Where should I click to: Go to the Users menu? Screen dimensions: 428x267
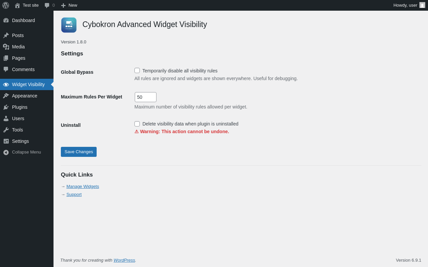(x=18, y=118)
